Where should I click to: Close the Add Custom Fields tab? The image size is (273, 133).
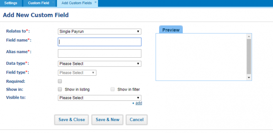tap(95, 2)
